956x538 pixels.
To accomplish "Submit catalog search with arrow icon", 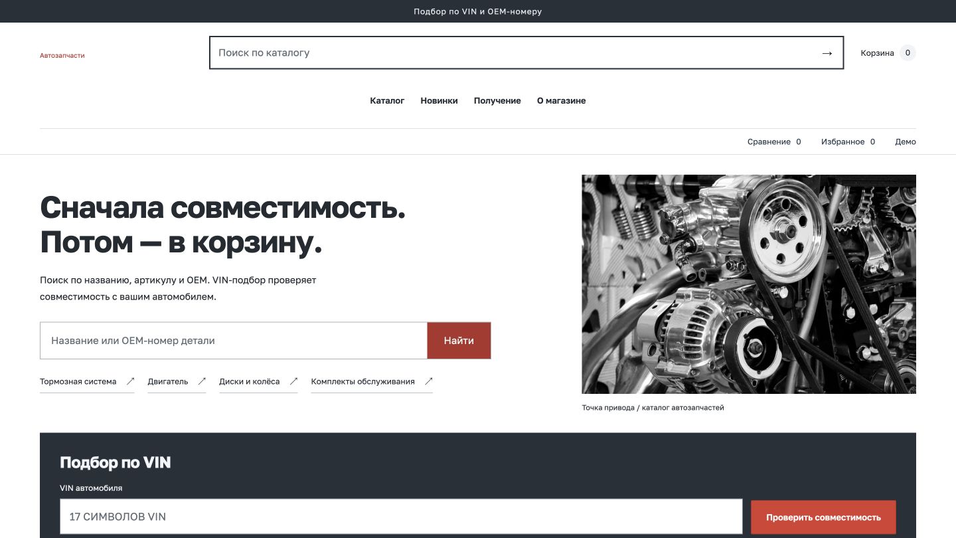I will pos(827,53).
